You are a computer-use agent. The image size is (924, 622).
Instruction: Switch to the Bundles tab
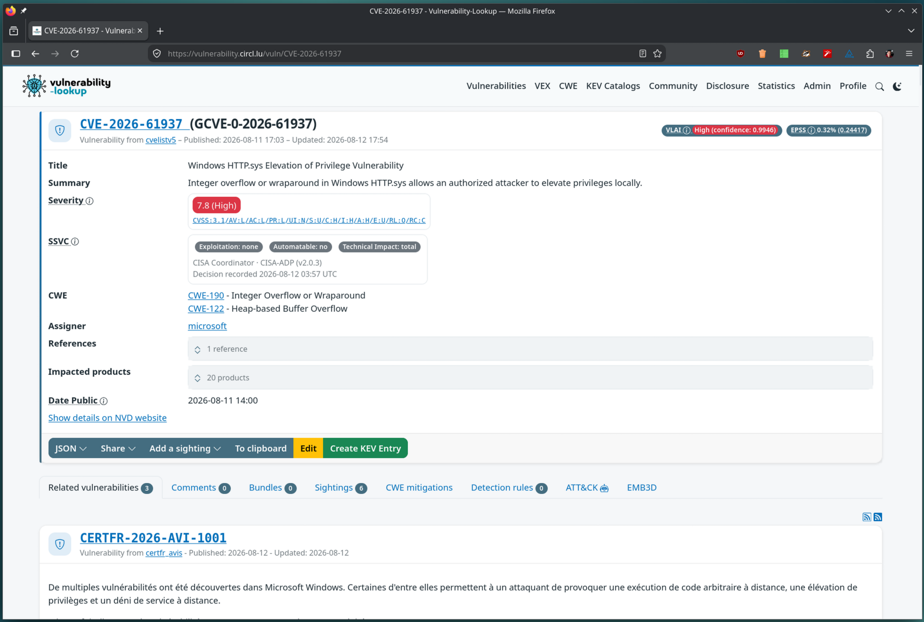pos(273,488)
